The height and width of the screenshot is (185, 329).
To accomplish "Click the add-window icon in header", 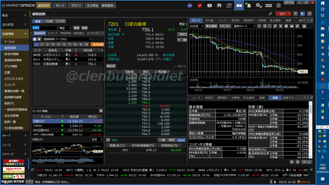I will (229, 5).
